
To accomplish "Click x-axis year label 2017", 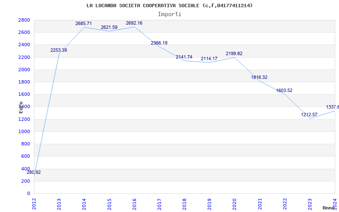I will click(159, 204).
